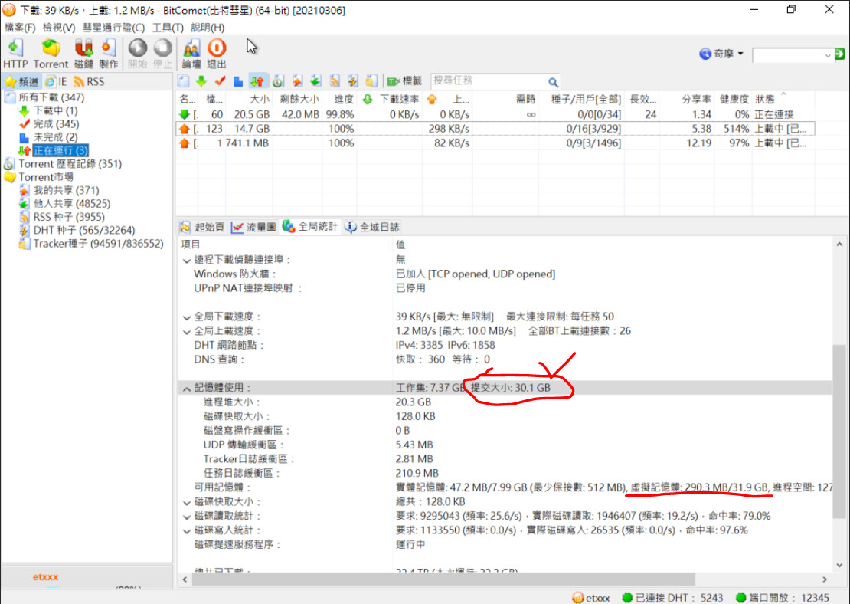Select the red checkmark filter in the filter bar

220,81
